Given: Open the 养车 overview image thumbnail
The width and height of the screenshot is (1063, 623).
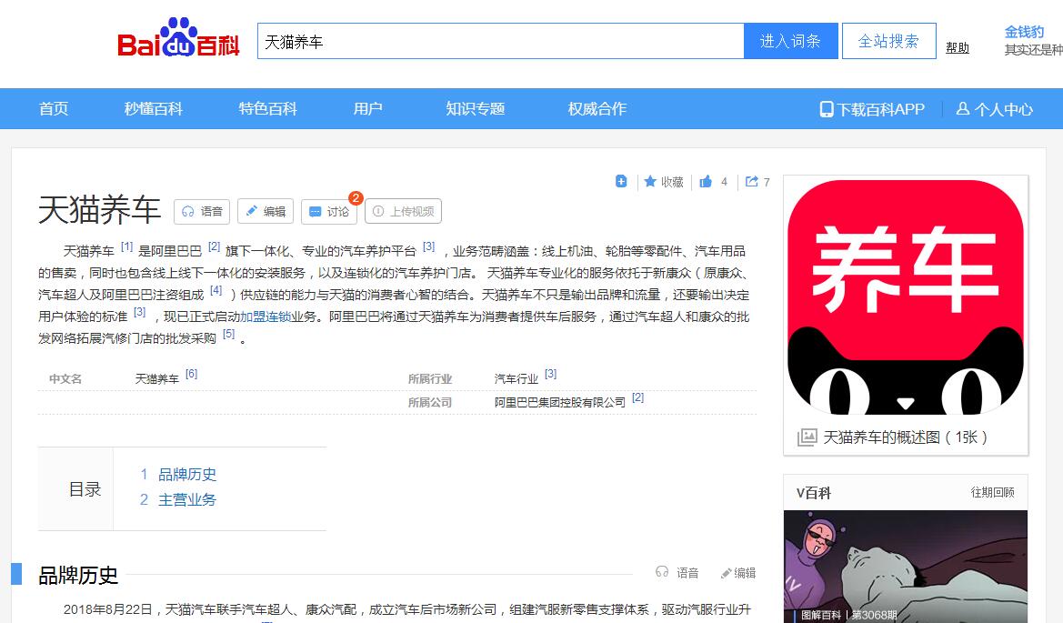Looking at the screenshot, I should pyautogui.click(x=906, y=296).
